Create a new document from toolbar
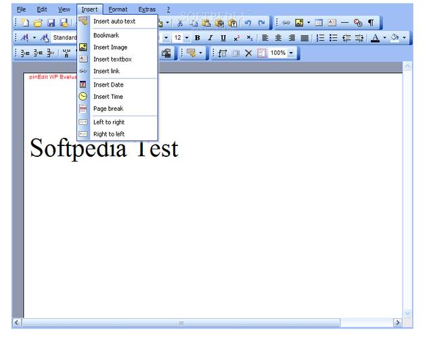The image size is (429, 338). 25,23
